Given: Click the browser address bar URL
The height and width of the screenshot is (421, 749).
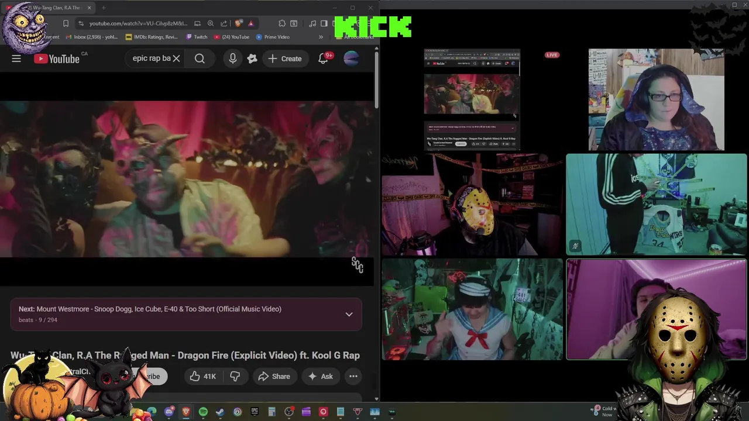Looking at the screenshot, I should (138, 23).
